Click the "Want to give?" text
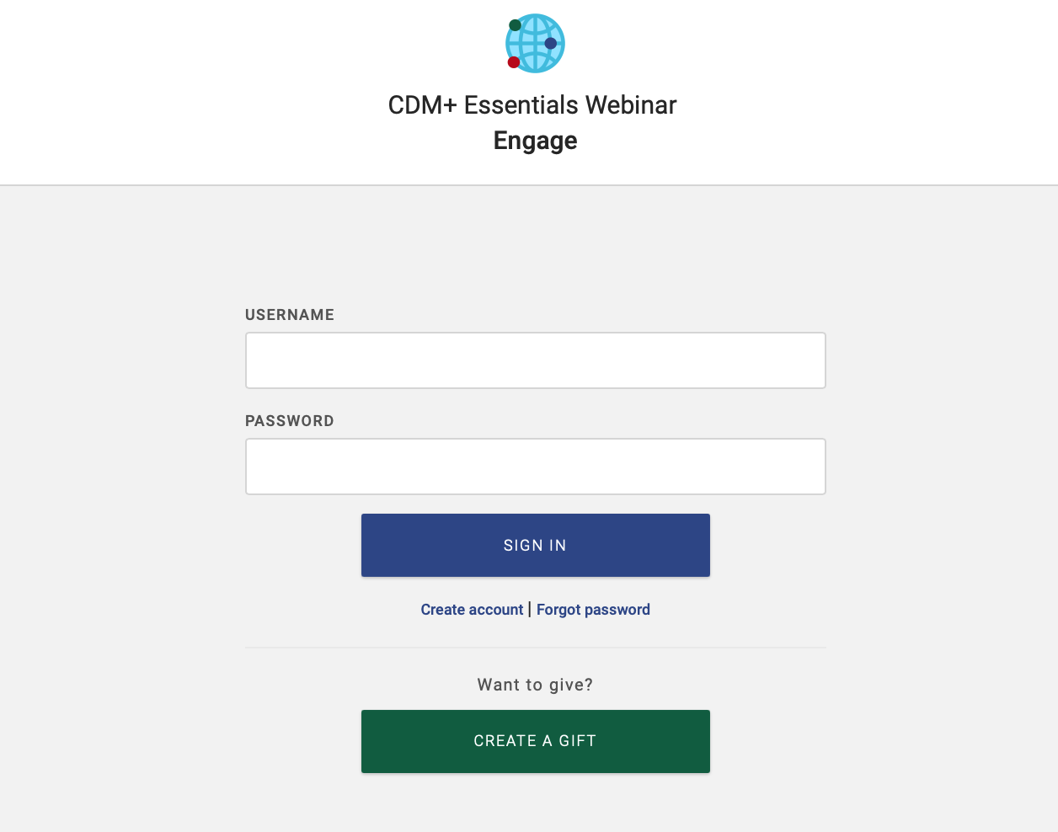This screenshot has height=832, width=1058. [535, 685]
